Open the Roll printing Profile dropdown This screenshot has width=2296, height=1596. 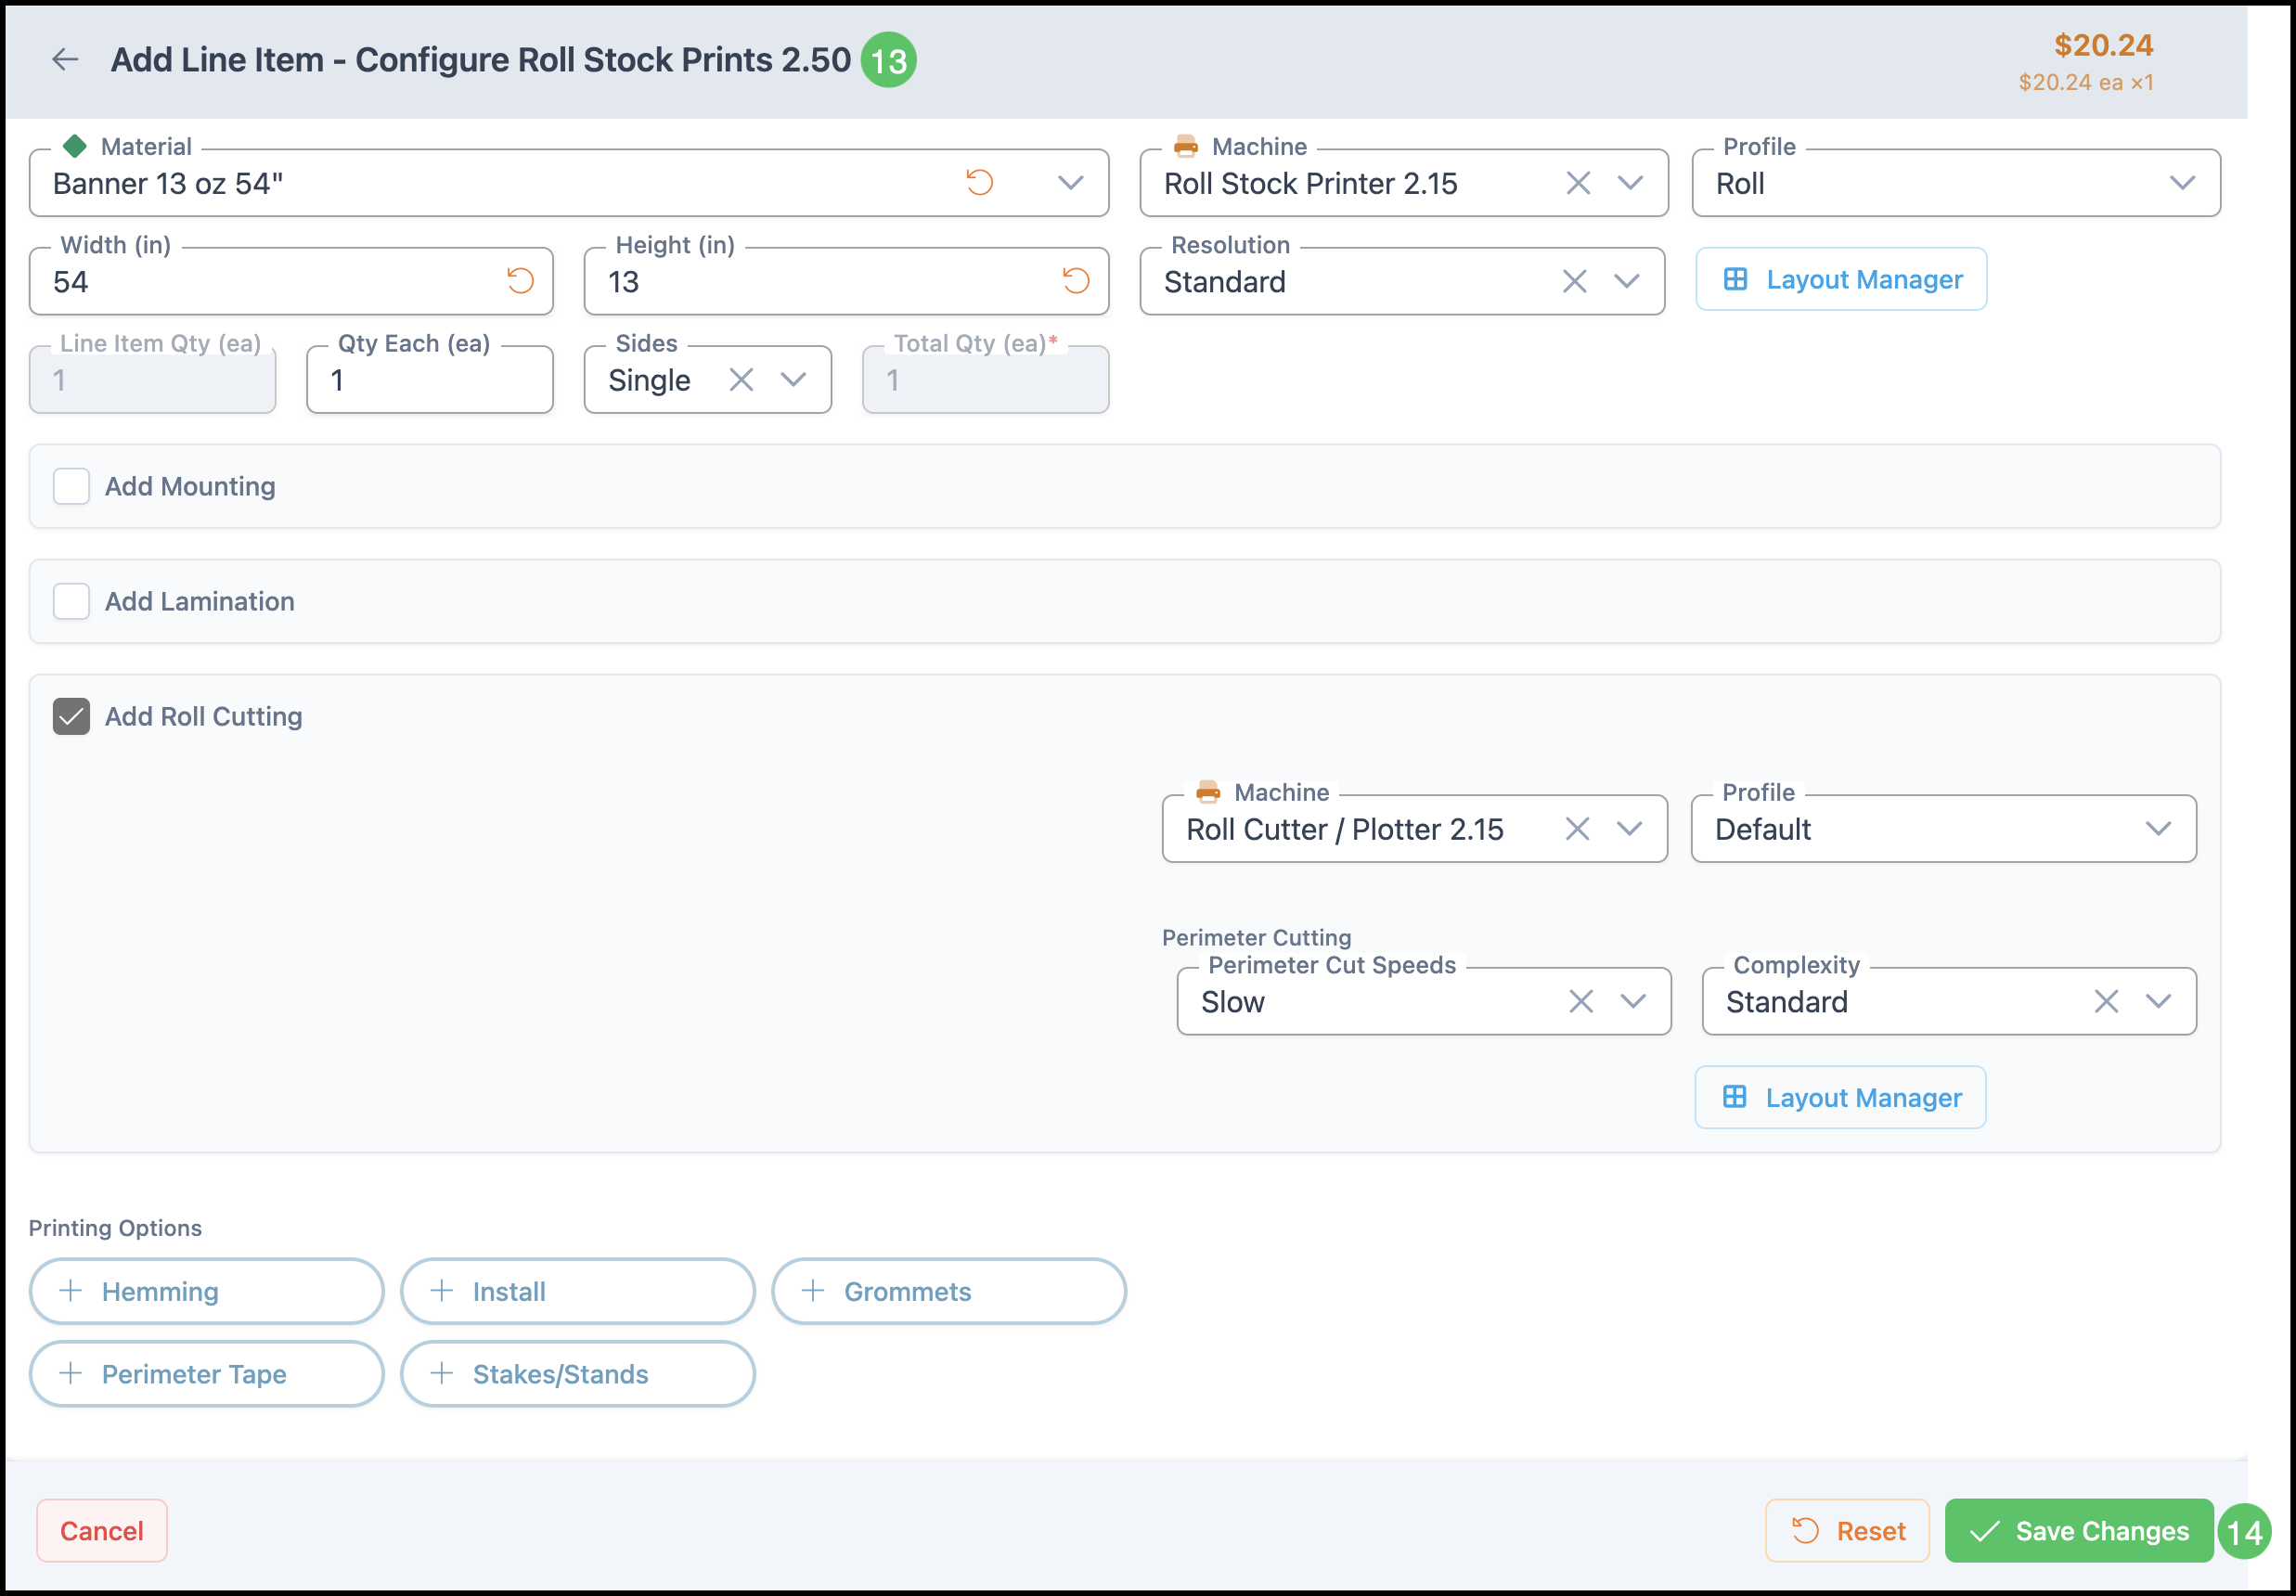click(2181, 183)
